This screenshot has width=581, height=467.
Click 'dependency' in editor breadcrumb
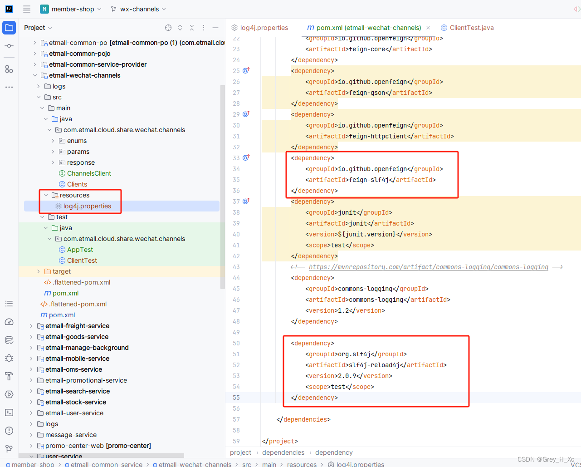pos(334,452)
